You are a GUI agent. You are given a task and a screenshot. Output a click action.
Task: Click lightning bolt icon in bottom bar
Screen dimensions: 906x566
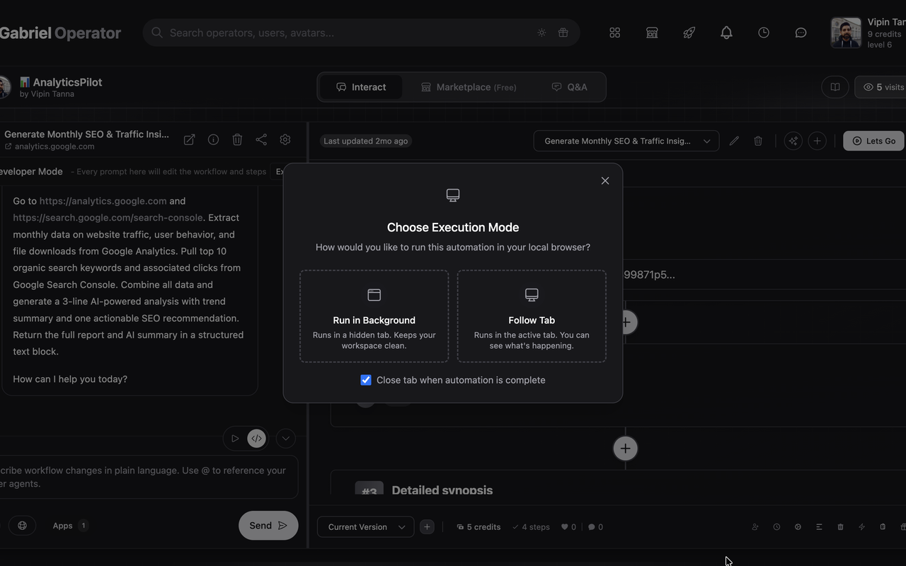pos(861,527)
